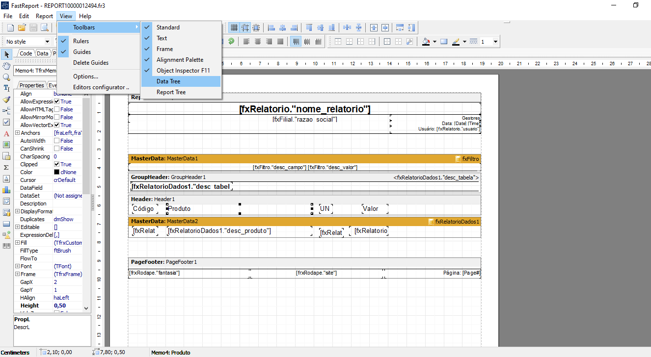Choose Data Tree in the Toolbars submenu
Screen dimensions: 651x357
click(168, 81)
